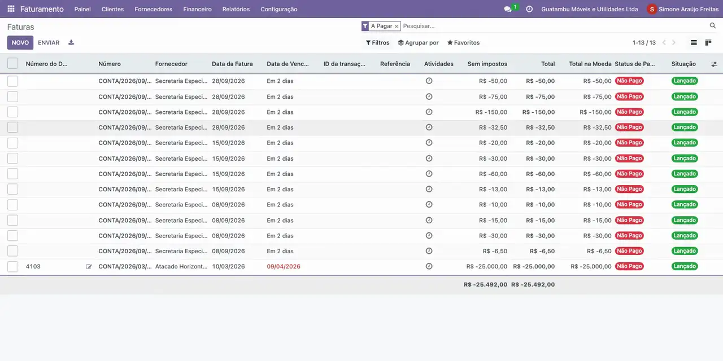Click activity clock in the R$ -75,00 row
Screen dimensions: 723x361
tap(429, 96)
